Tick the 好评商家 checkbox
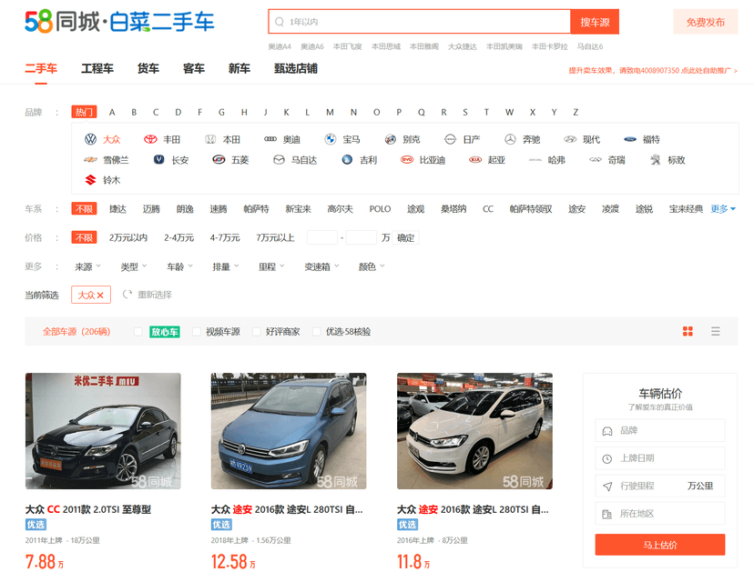Viewport: 754px width, 582px height. click(257, 332)
